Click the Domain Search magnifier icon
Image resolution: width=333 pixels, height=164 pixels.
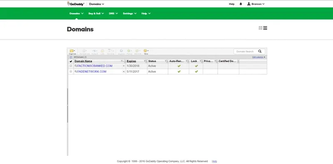pos(260,51)
